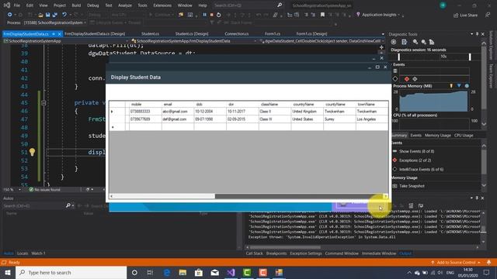Pause debugging with the Break All icon

pos(204,15)
